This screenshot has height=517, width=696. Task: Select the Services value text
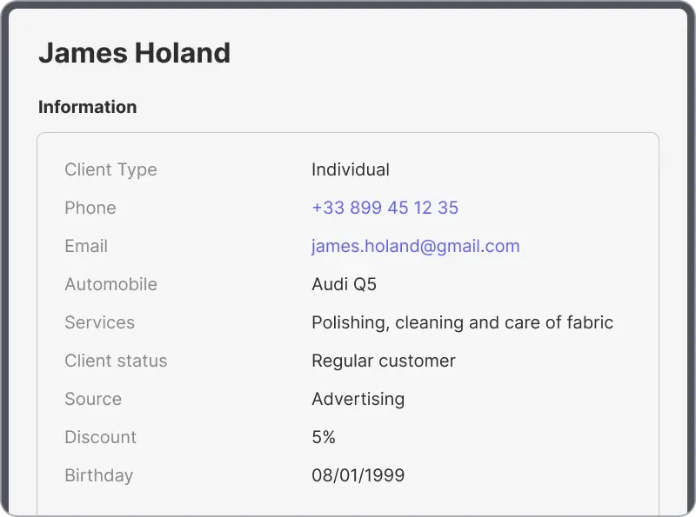[x=462, y=322]
